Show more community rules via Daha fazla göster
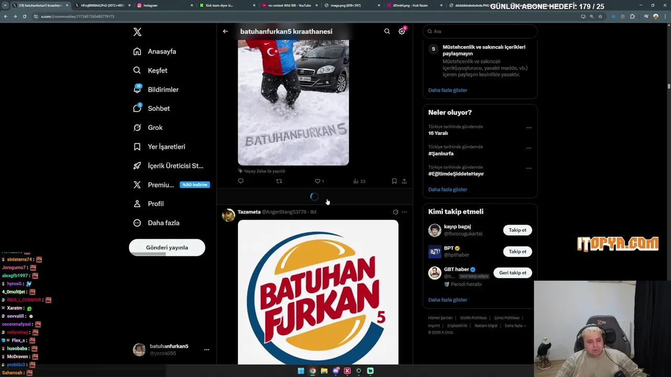The width and height of the screenshot is (671, 377). point(448,90)
